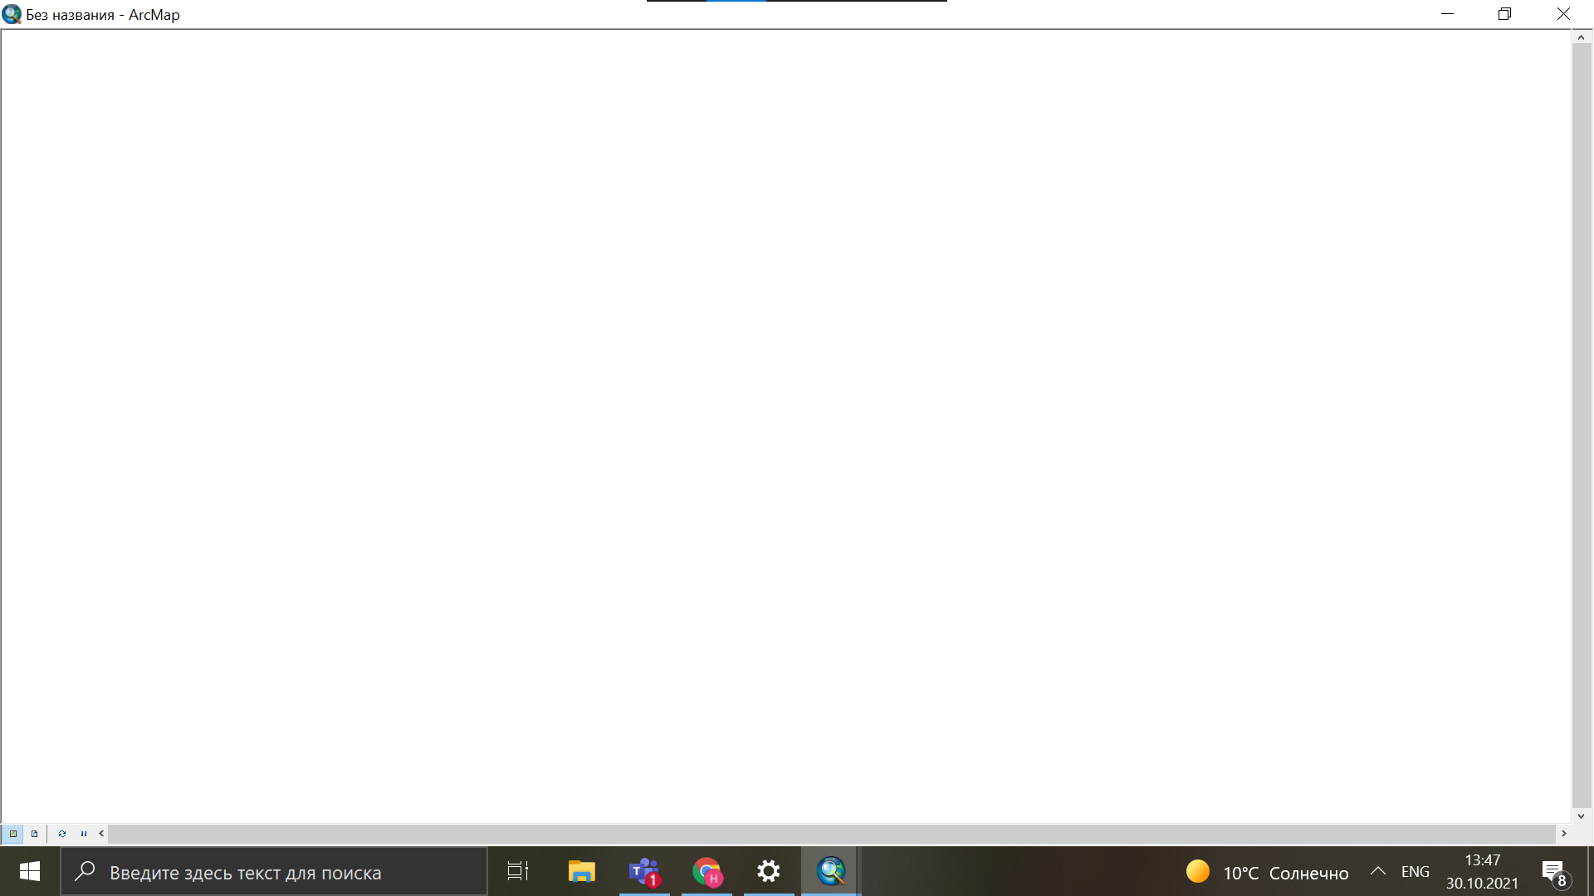This screenshot has height=896, width=1594.
Task: Click the back arrow next to Pause Drawing
Action: [101, 834]
